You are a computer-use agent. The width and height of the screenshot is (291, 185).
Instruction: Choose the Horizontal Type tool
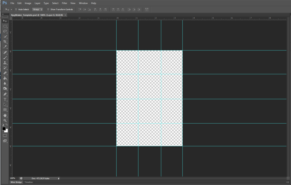coord(5,99)
